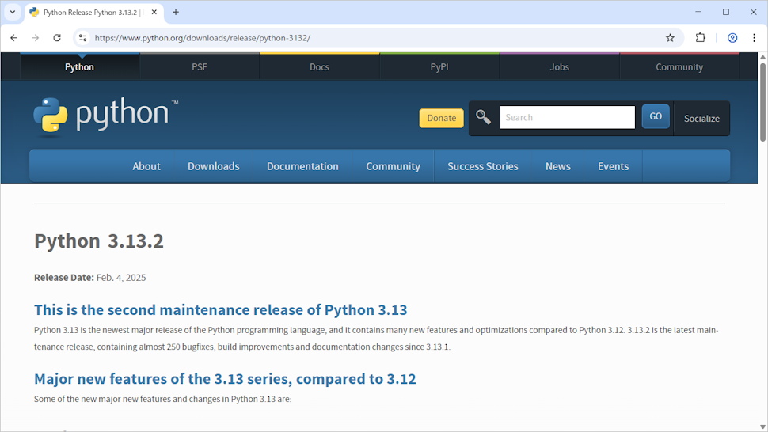Switch to the Jobs top tab
This screenshot has width=768, height=432.
click(559, 67)
